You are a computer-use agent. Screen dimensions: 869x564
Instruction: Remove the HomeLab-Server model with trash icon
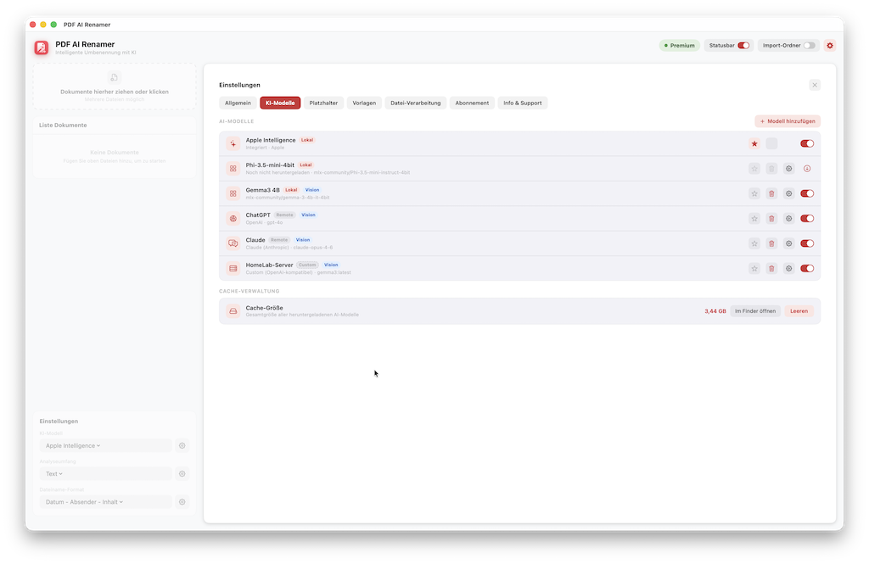tap(771, 268)
